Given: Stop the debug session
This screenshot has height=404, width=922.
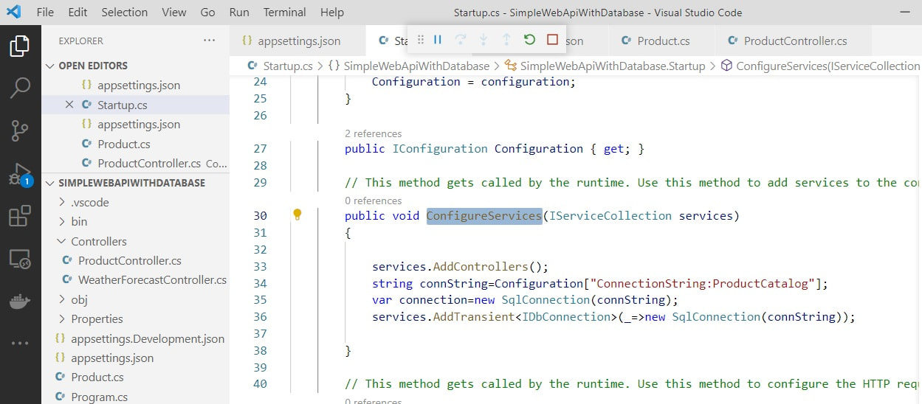Looking at the screenshot, I should pyautogui.click(x=552, y=40).
